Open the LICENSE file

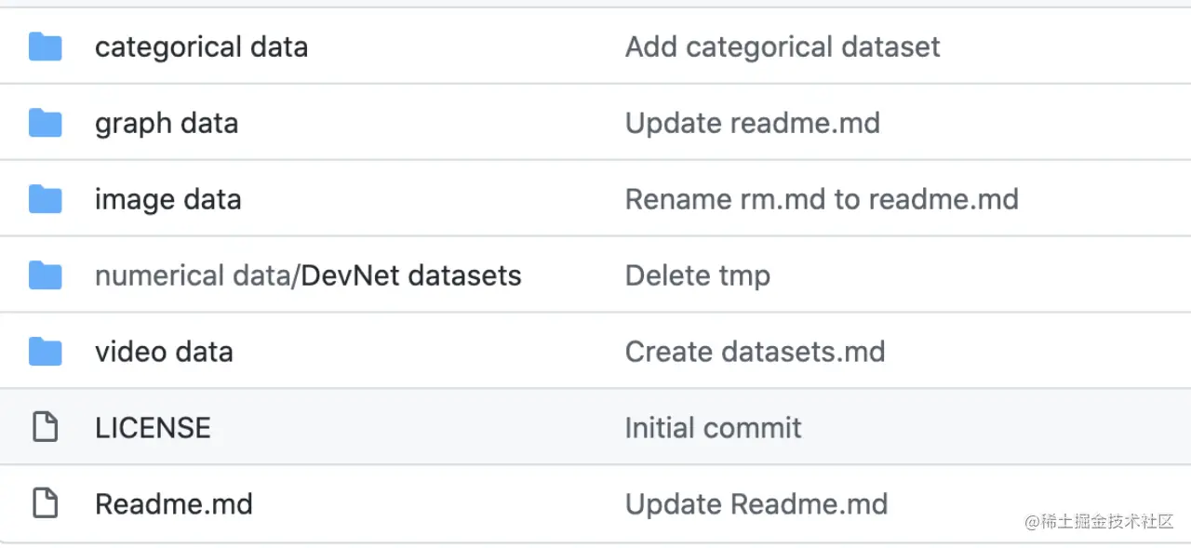coord(153,428)
